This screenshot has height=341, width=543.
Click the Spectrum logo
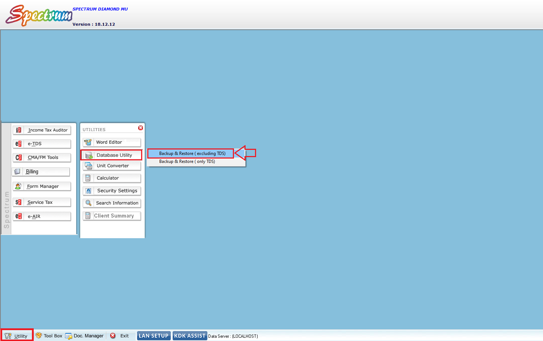click(x=39, y=15)
